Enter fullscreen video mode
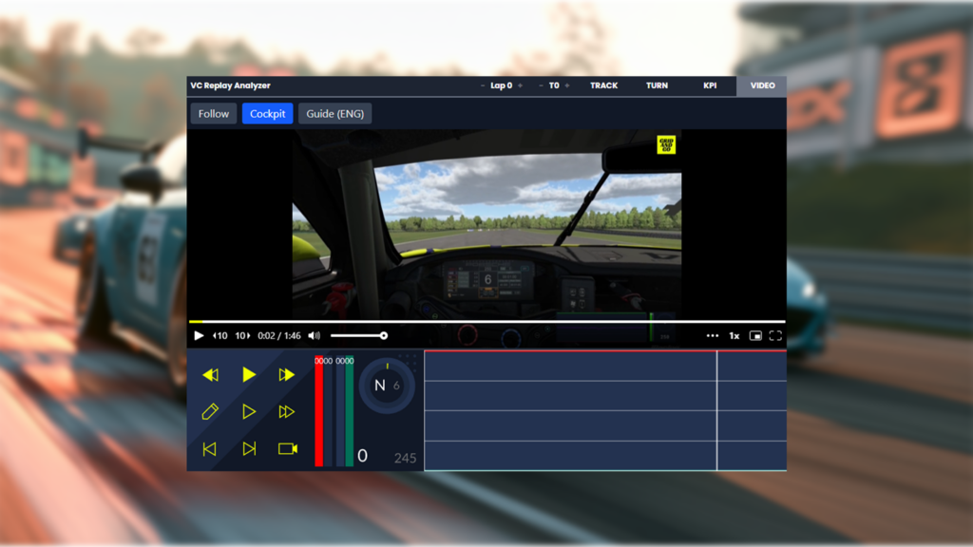 coord(775,335)
